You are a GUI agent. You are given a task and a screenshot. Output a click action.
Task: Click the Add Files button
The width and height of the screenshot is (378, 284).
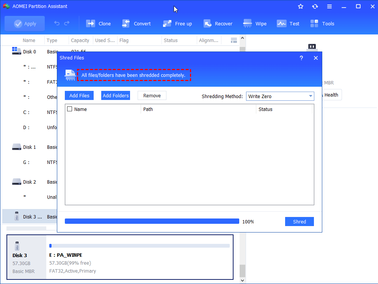click(x=79, y=95)
